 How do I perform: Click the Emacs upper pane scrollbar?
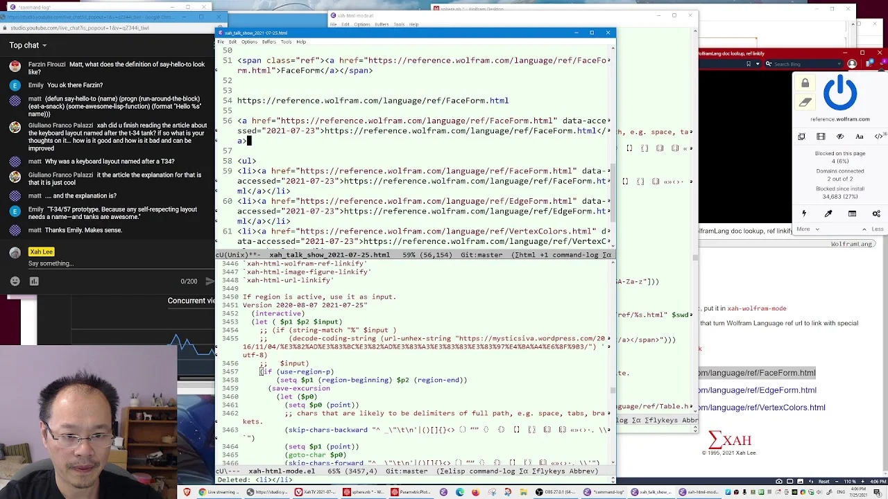(x=613, y=146)
